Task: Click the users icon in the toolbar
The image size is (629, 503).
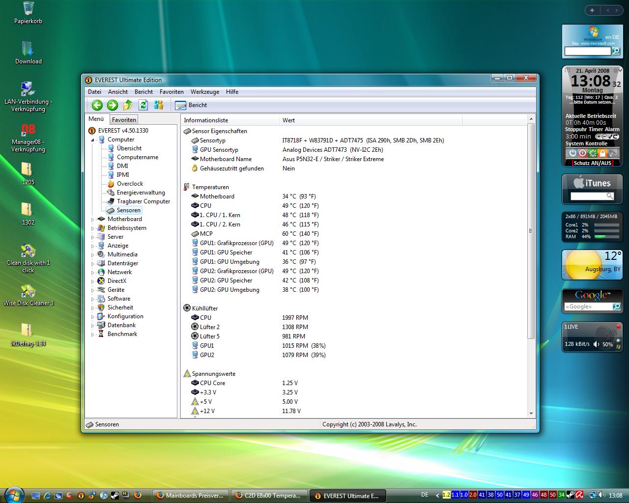Action: [x=158, y=105]
